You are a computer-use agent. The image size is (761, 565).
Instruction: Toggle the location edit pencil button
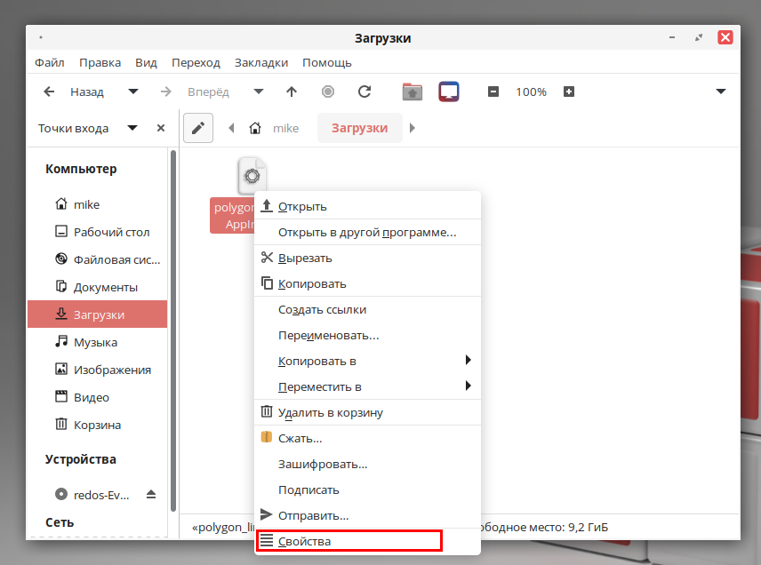click(198, 128)
